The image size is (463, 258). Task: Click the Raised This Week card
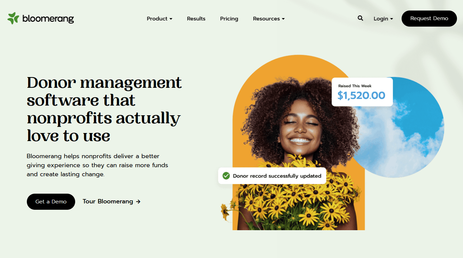[x=362, y=92]
